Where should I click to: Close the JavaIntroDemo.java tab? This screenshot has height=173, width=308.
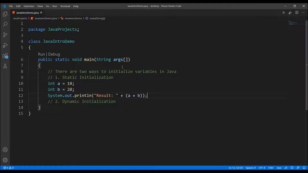[41, 12]
